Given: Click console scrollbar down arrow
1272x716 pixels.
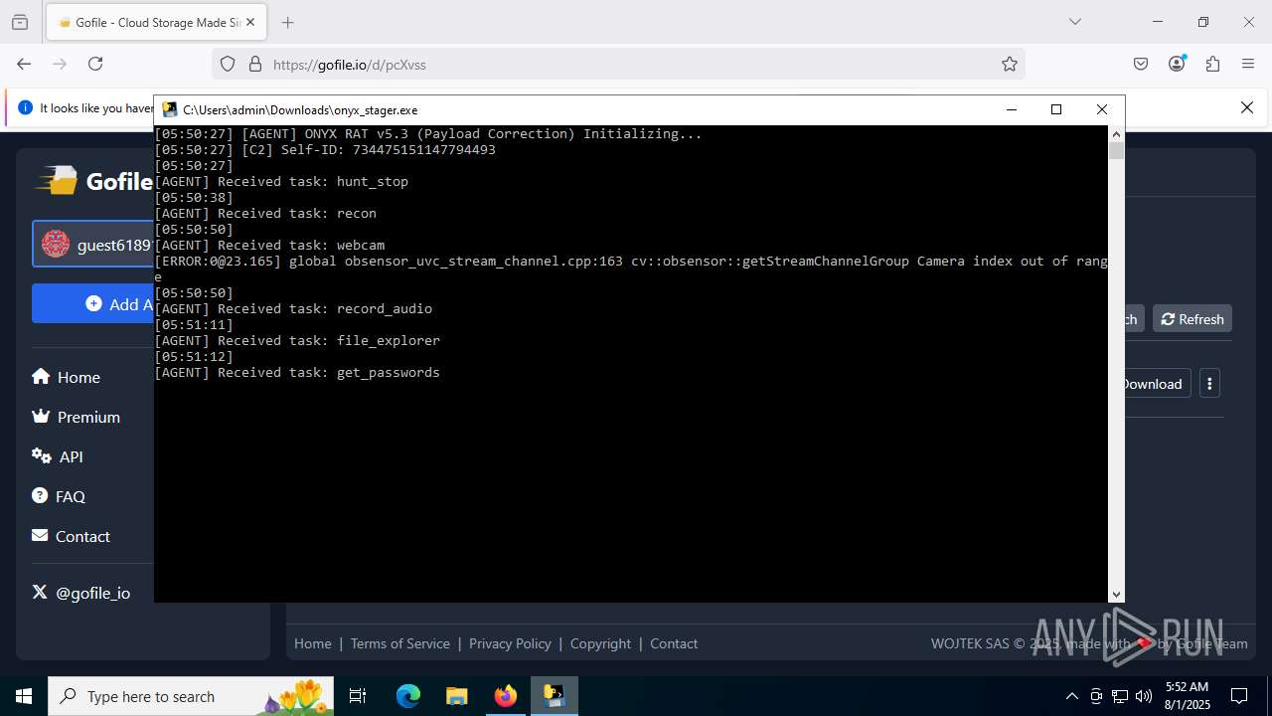Looking at the screenshot, I should [x=1116, y=595].
